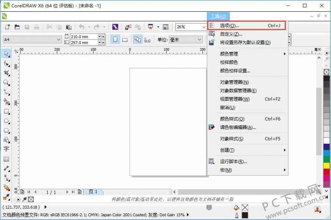This screenshot has height=220, width=331.
Task: Toggle landscape page orientation
Action: point(125,40)
